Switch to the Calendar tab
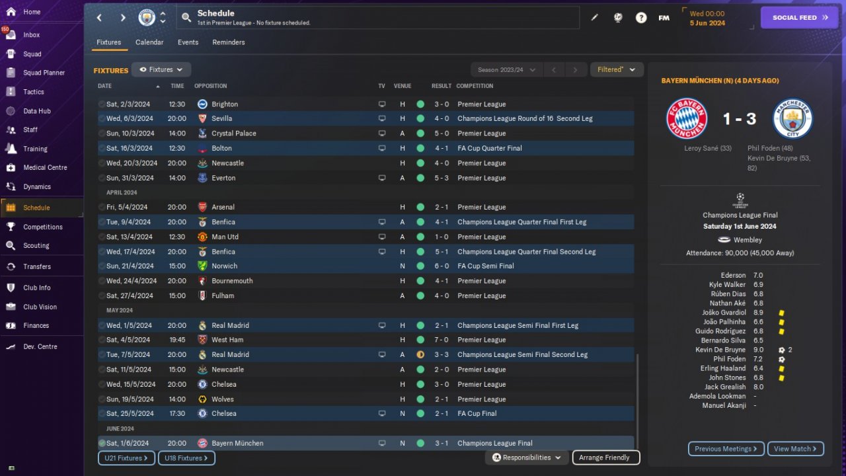Screen dimensions: 846x476 [x=149, y=42]
